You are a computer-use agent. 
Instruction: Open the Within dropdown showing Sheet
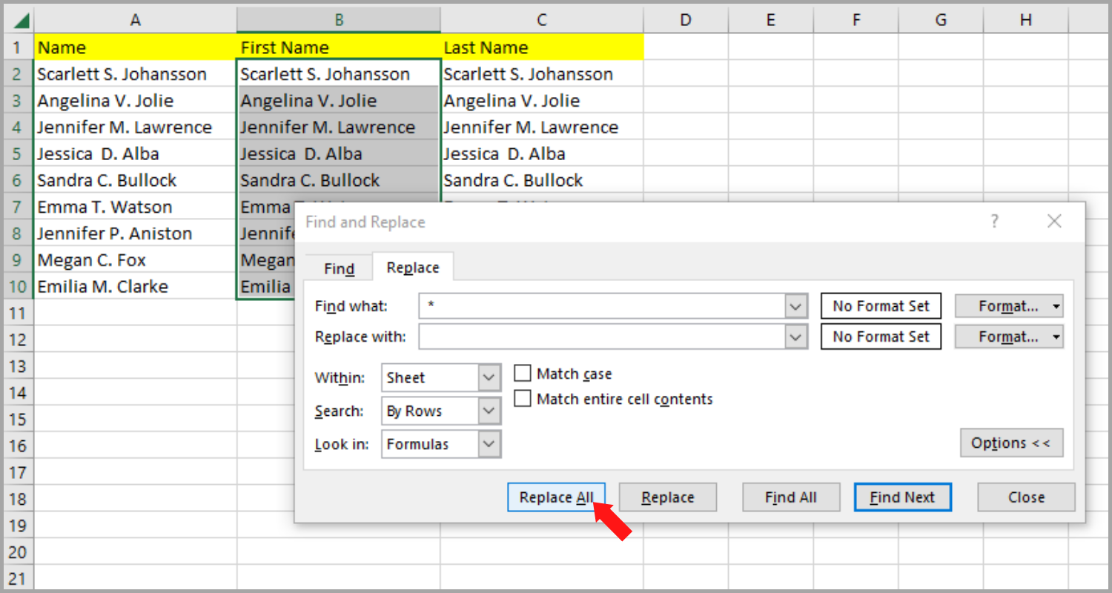pos(489,377)
